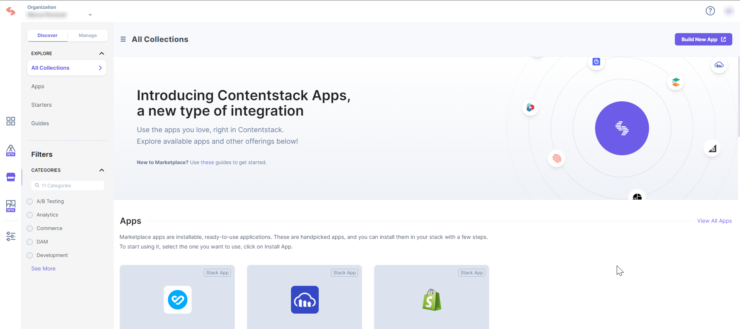Click the Introducing Contentstack Apps headline
Viewport: 740px width, 329px height.
tap(244, 103)
